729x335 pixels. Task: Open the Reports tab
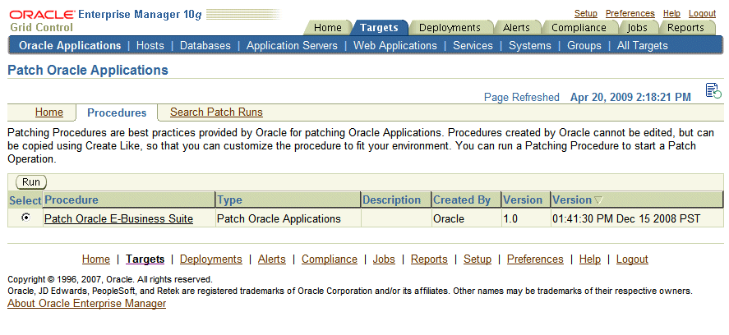coord(685,28)
